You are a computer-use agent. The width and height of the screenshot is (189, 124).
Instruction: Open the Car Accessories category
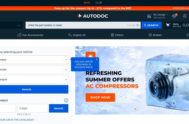pyautogui.click(x=30, y=35)
